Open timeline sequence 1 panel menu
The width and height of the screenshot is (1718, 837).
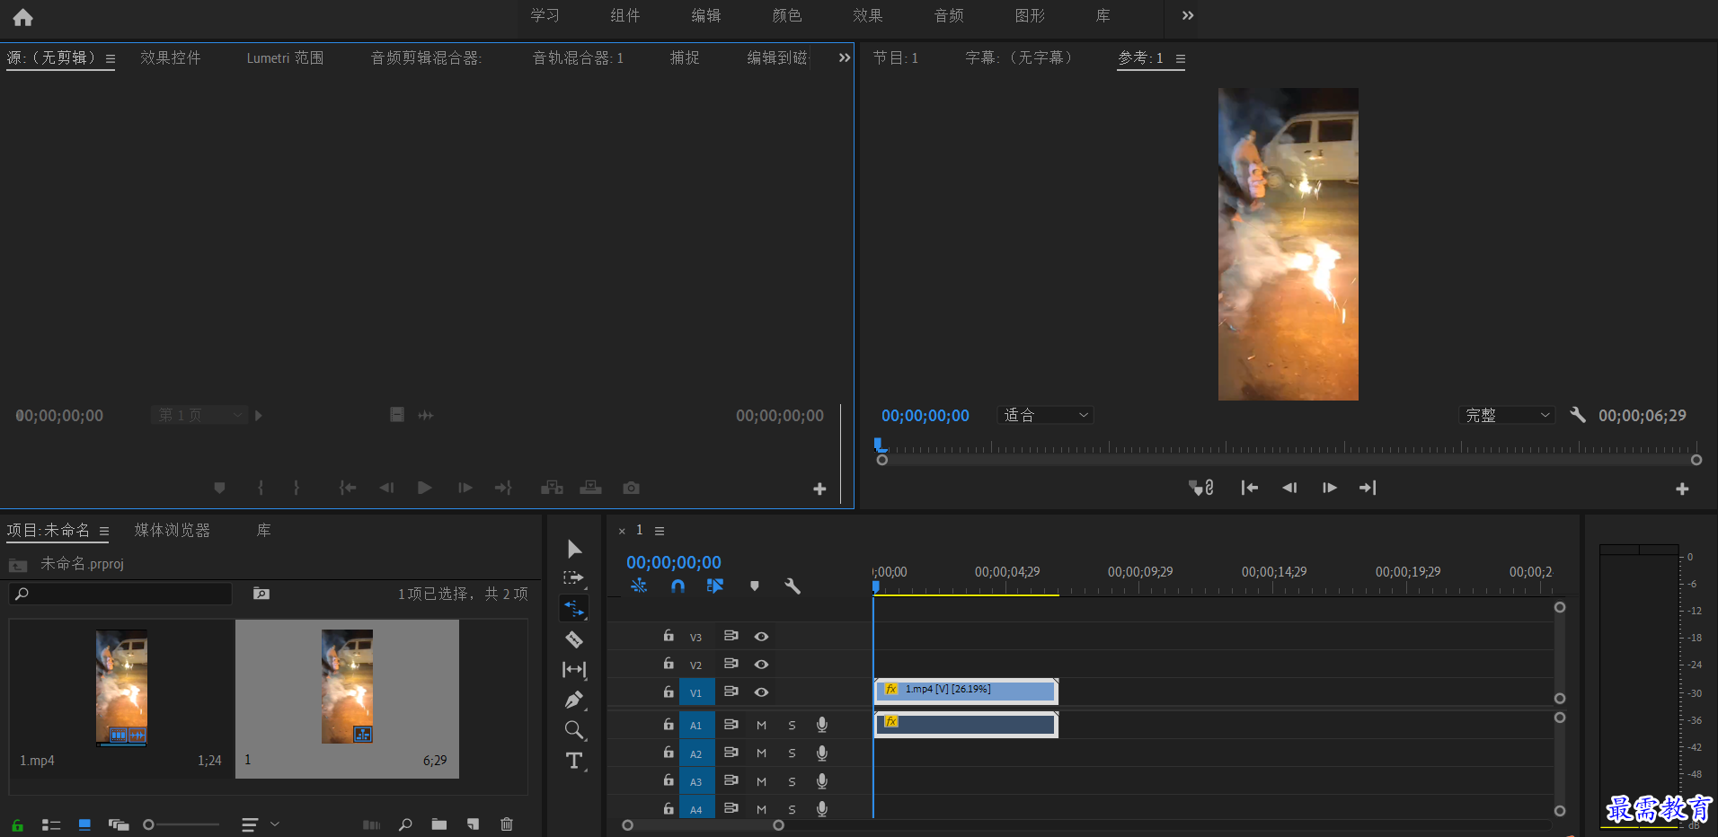660,531
